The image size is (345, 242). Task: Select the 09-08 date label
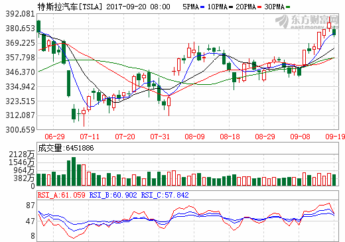click(x=300, y=137)
